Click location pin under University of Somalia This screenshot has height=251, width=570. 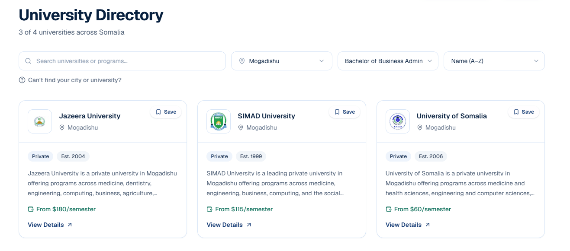tap(419, 127)
